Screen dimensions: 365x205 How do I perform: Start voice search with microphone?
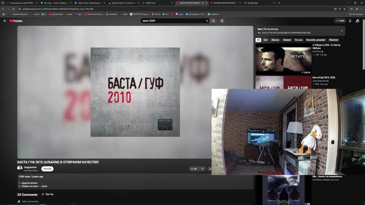pyautogui.click(x=222, y=21)
